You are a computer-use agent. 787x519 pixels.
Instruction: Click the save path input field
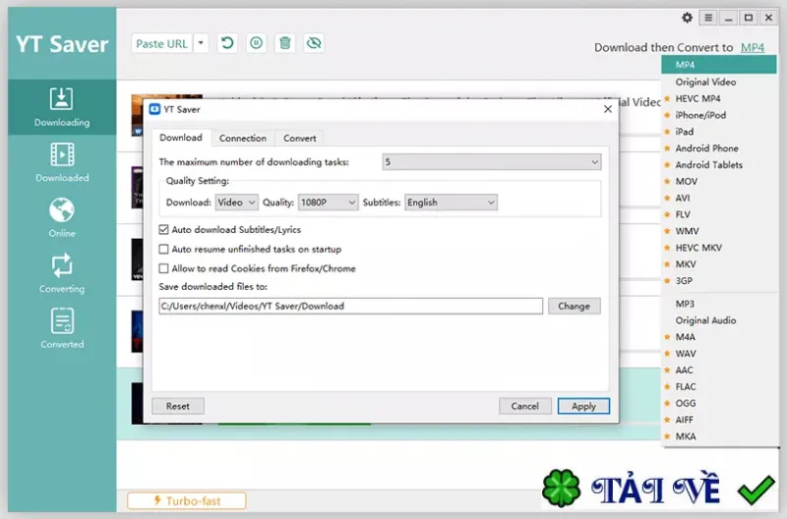[x=351, y=306]
